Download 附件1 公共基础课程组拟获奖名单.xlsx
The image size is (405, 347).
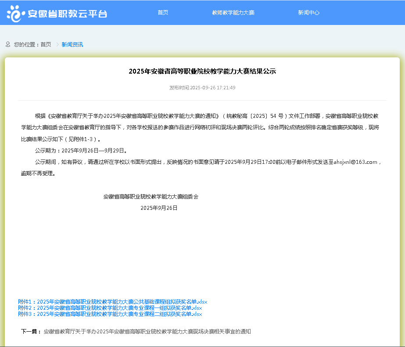coord(112,302)
